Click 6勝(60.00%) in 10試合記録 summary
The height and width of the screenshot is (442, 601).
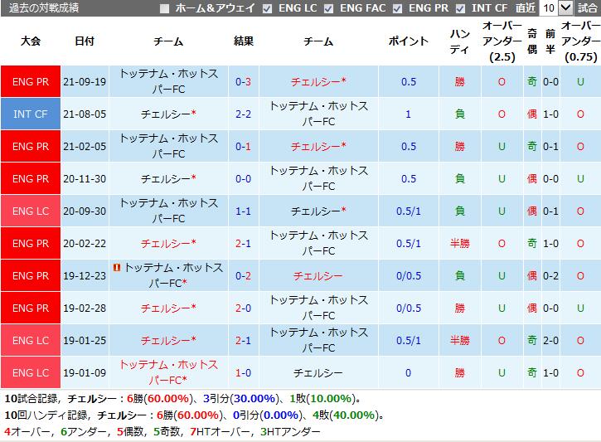160,399
